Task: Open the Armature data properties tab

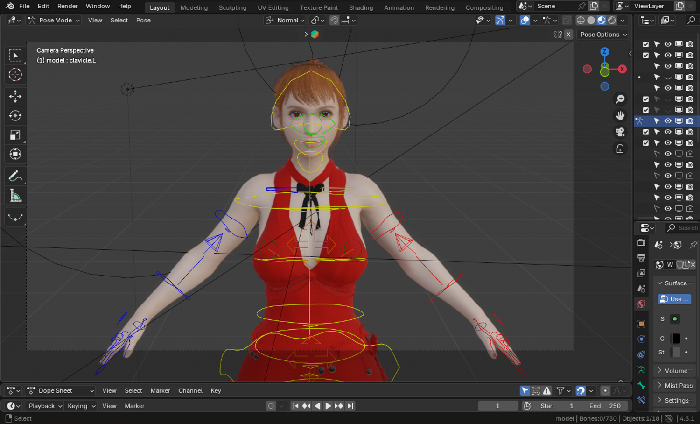Action: point(642,370)
